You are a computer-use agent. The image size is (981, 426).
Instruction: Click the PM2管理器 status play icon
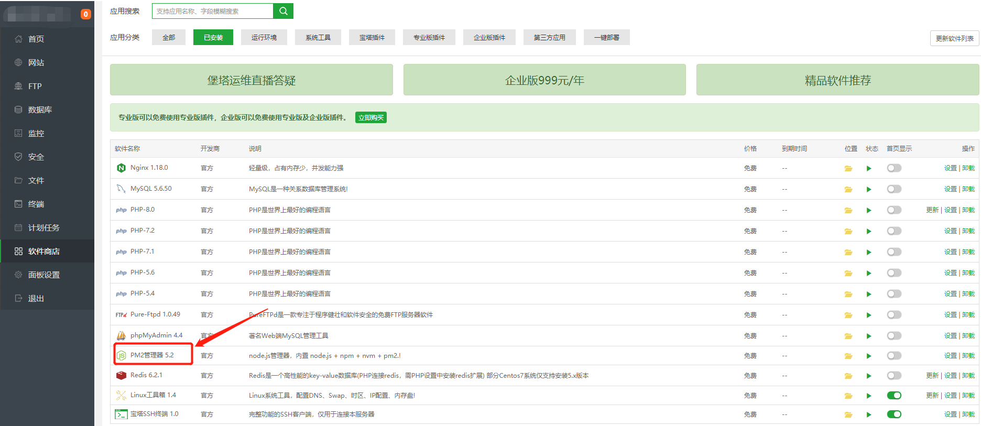coord(869,356)
